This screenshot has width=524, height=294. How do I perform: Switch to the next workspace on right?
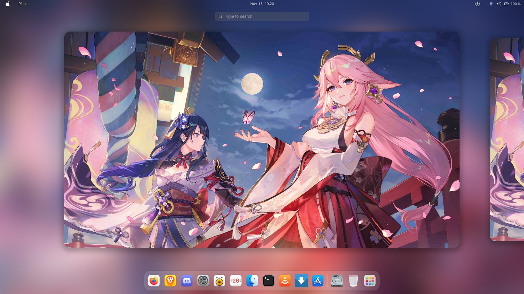pyautogui.click(x=507, y=139)
